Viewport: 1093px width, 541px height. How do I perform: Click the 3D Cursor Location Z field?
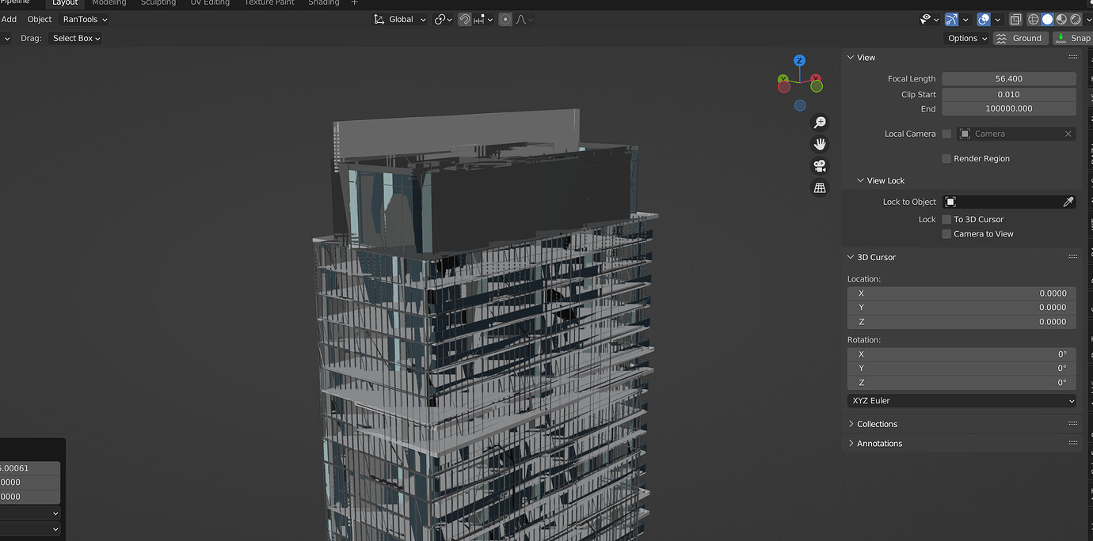pos(962,322)
